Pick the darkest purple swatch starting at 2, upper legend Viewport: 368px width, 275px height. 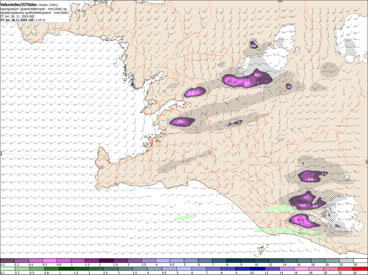tap(106, 261)
